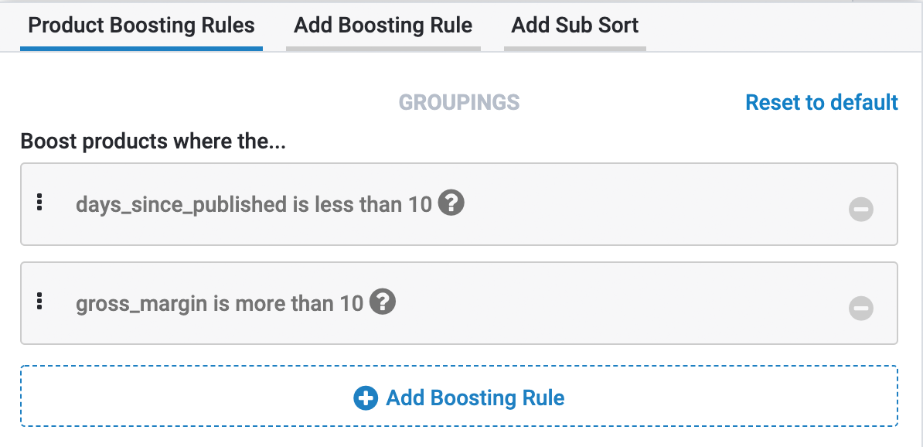Click the drag handle of days_since_published rule
Screen dimensions: 923x447
39,203
